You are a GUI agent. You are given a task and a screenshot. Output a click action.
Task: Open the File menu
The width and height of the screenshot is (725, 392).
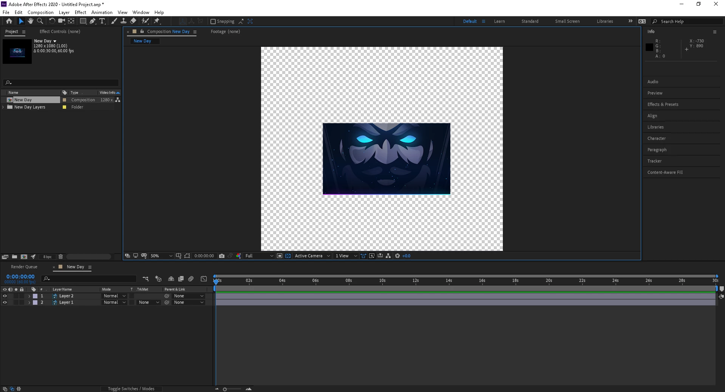pyautogui.click(x=6, y=12)
